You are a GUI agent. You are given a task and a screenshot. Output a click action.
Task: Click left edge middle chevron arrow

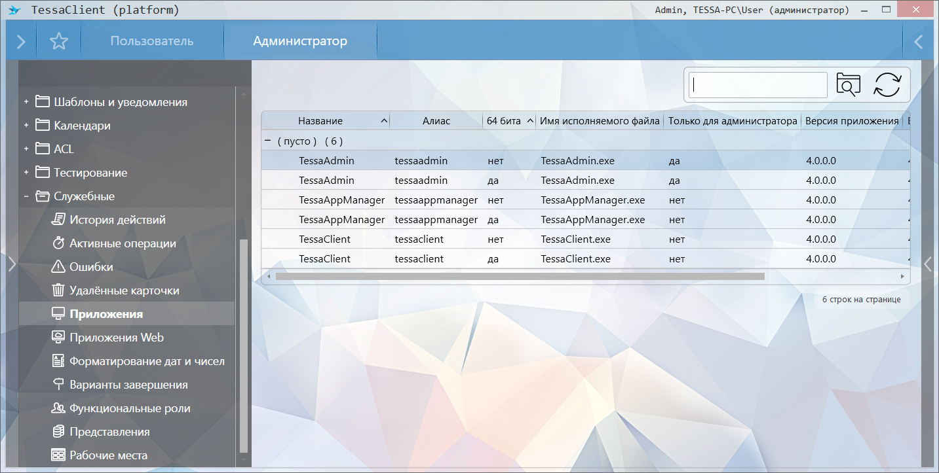click(x=11, y=264)
